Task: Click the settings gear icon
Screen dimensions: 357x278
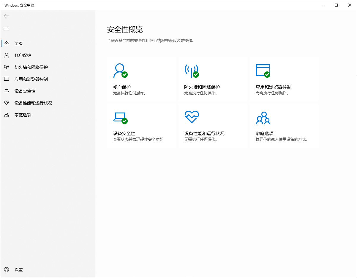Action: click(7, 270)
